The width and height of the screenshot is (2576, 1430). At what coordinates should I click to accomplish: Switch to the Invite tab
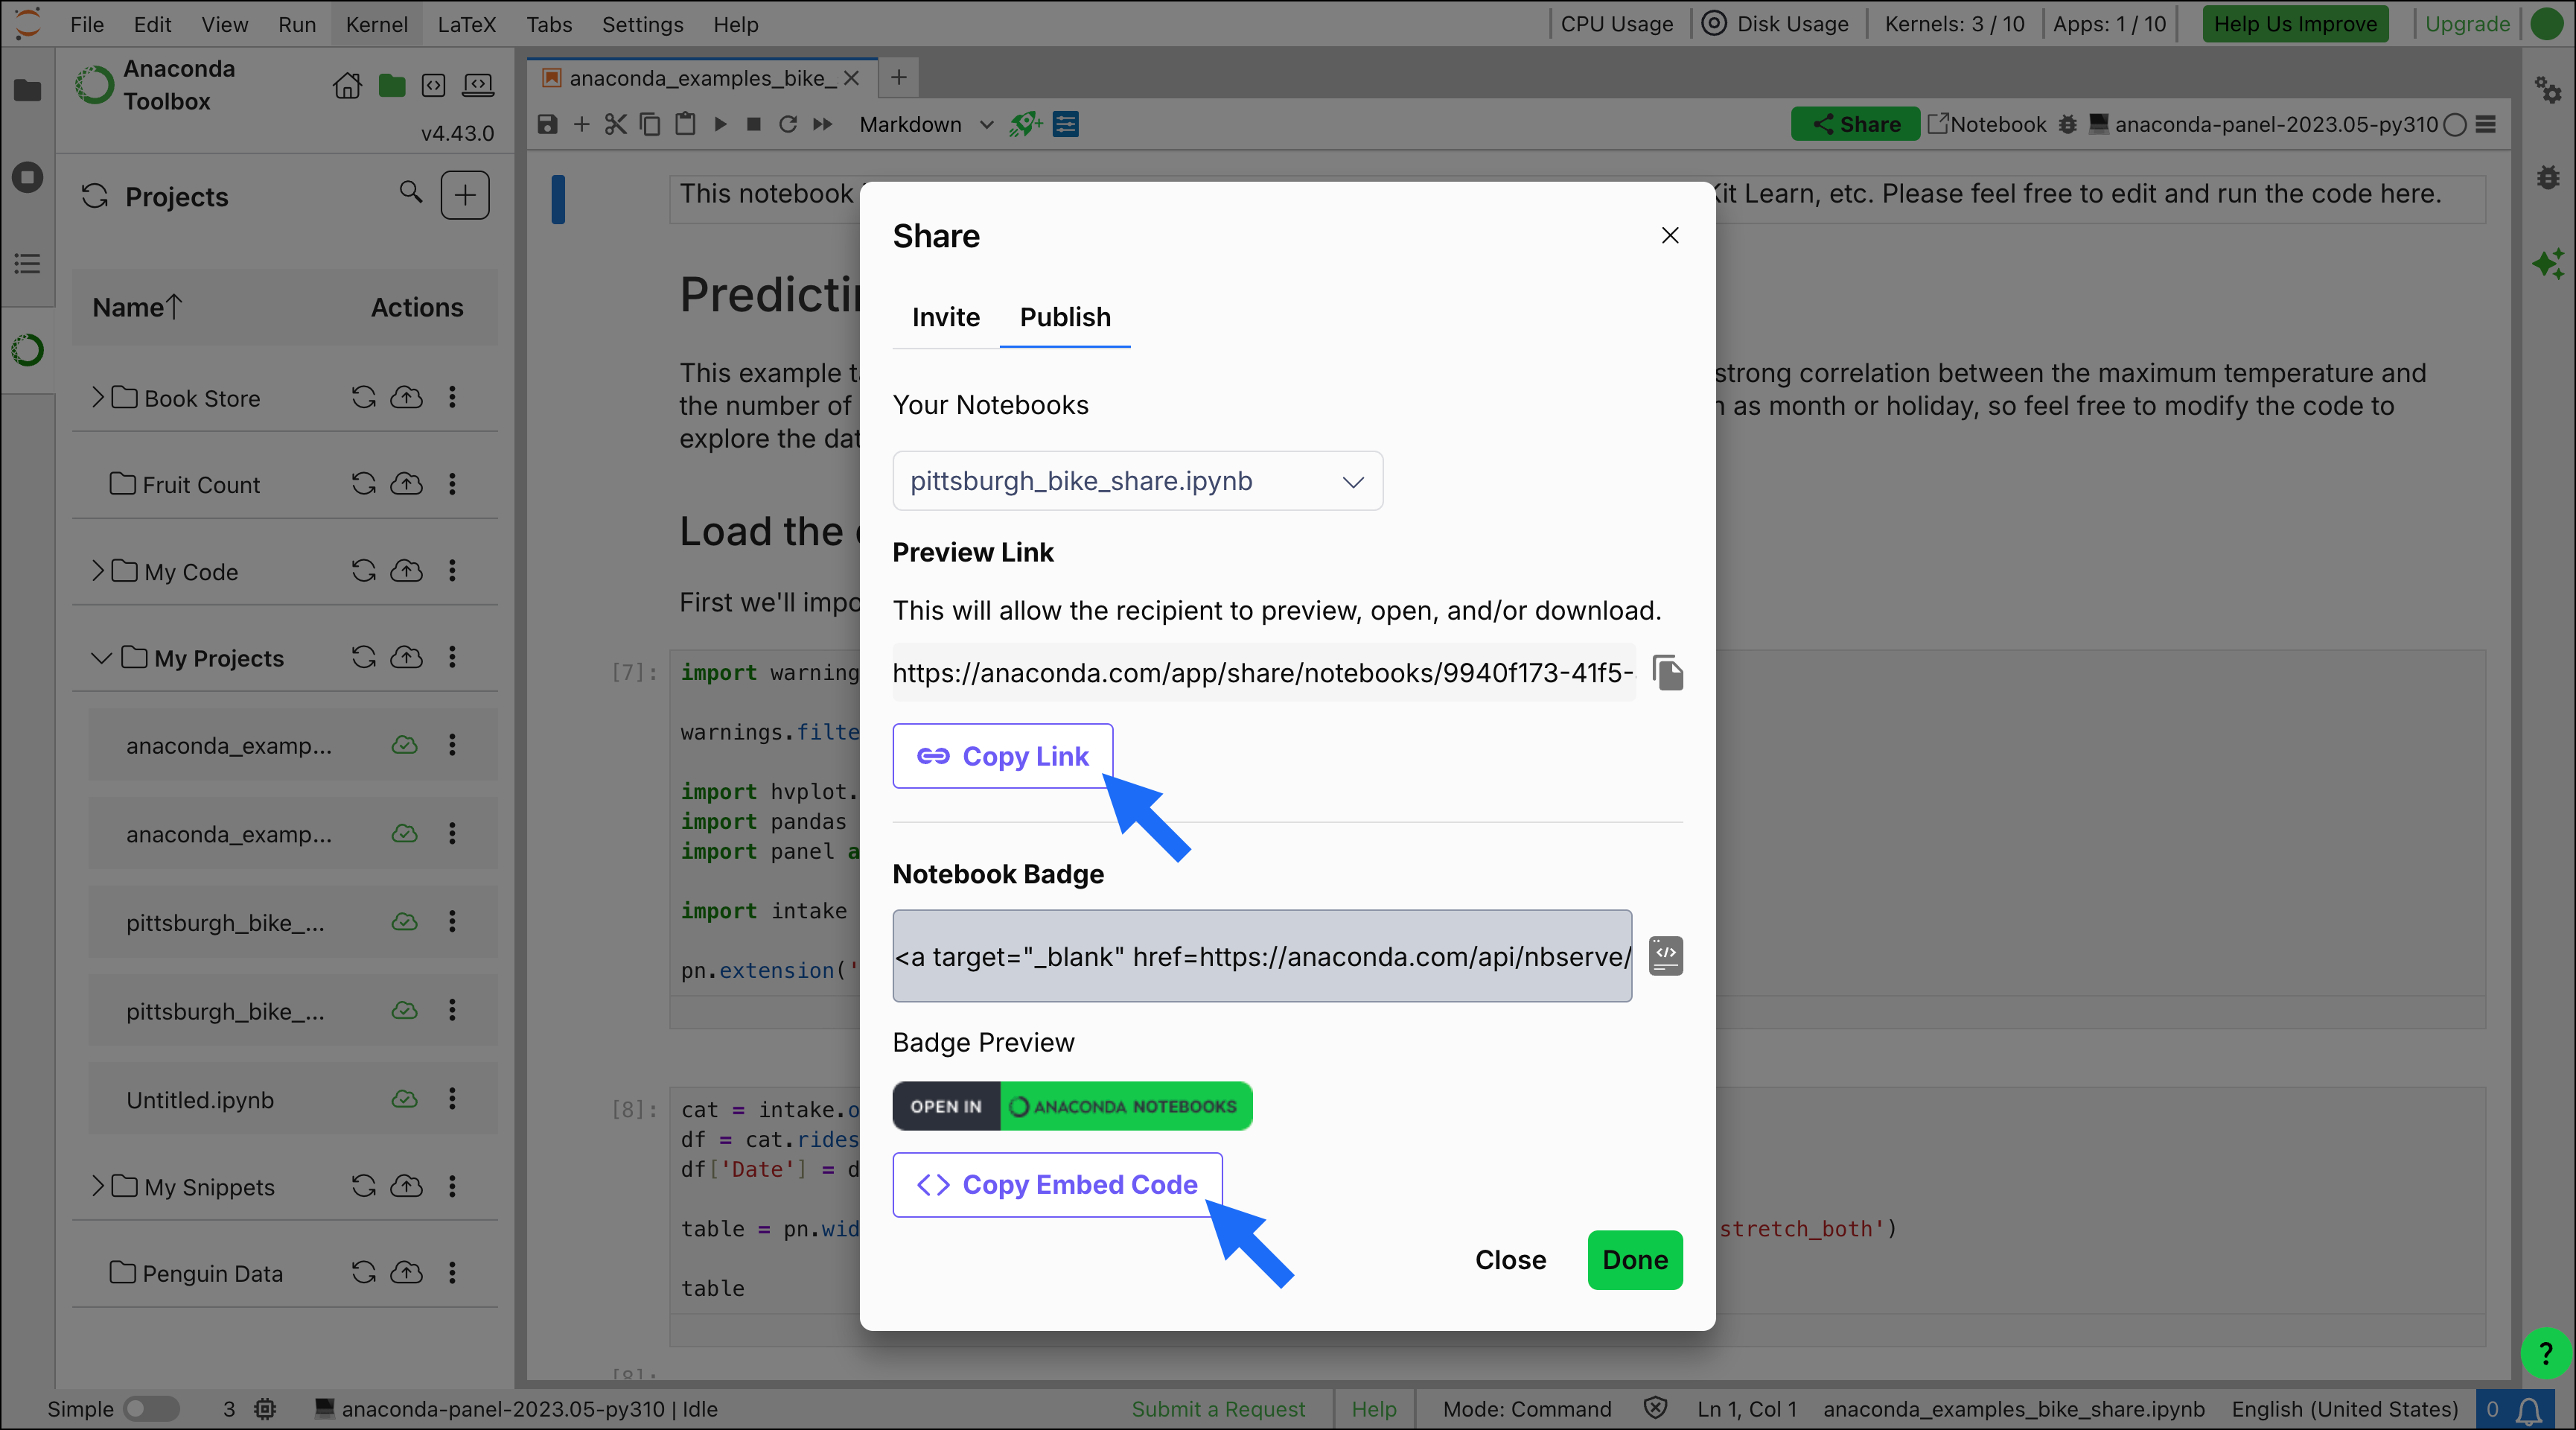coord(945,317)
